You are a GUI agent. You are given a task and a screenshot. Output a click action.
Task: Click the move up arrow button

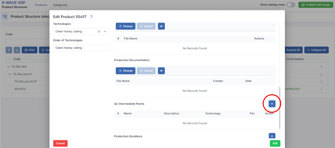9,50
